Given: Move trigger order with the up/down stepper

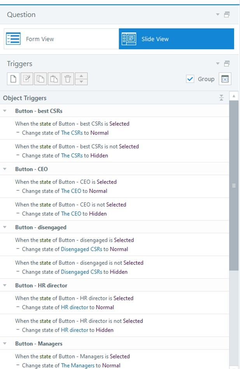Looking at the screenshot, I should tap(81, 79).
